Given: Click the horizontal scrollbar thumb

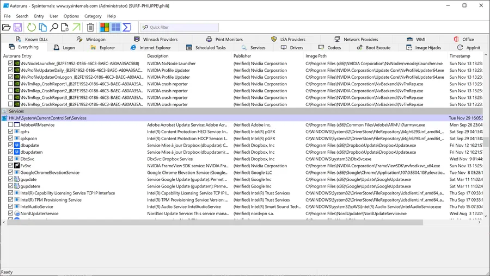Looking at the screenshot, I should pyautogui.click(x=215, y=222).
